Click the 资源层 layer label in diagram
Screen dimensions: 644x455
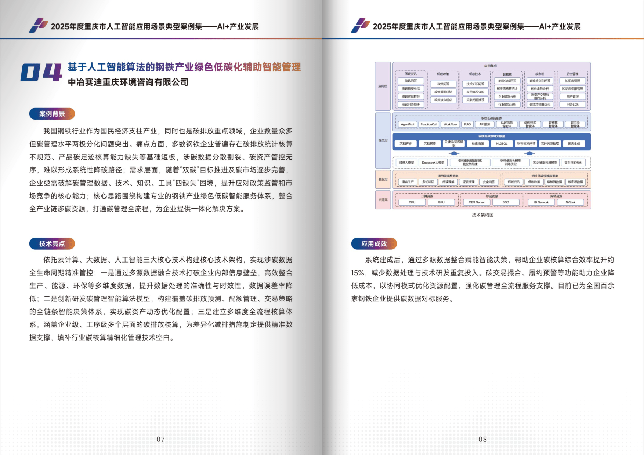[x=383, y=200]
